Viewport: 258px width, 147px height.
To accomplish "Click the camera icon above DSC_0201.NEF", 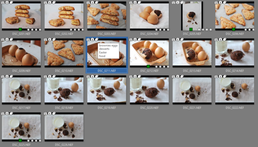I will pyautogui.click(x=3, y=2).
